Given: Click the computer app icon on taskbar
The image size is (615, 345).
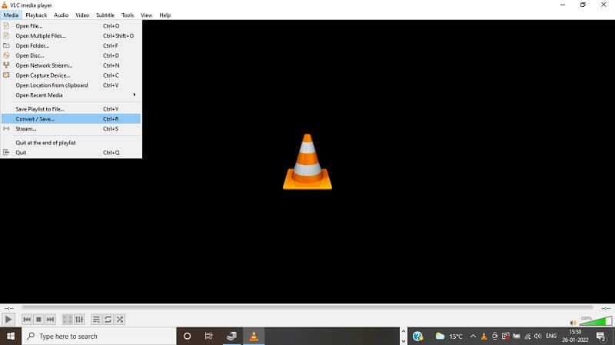Looking at the screenshot, I should (232, 336).
